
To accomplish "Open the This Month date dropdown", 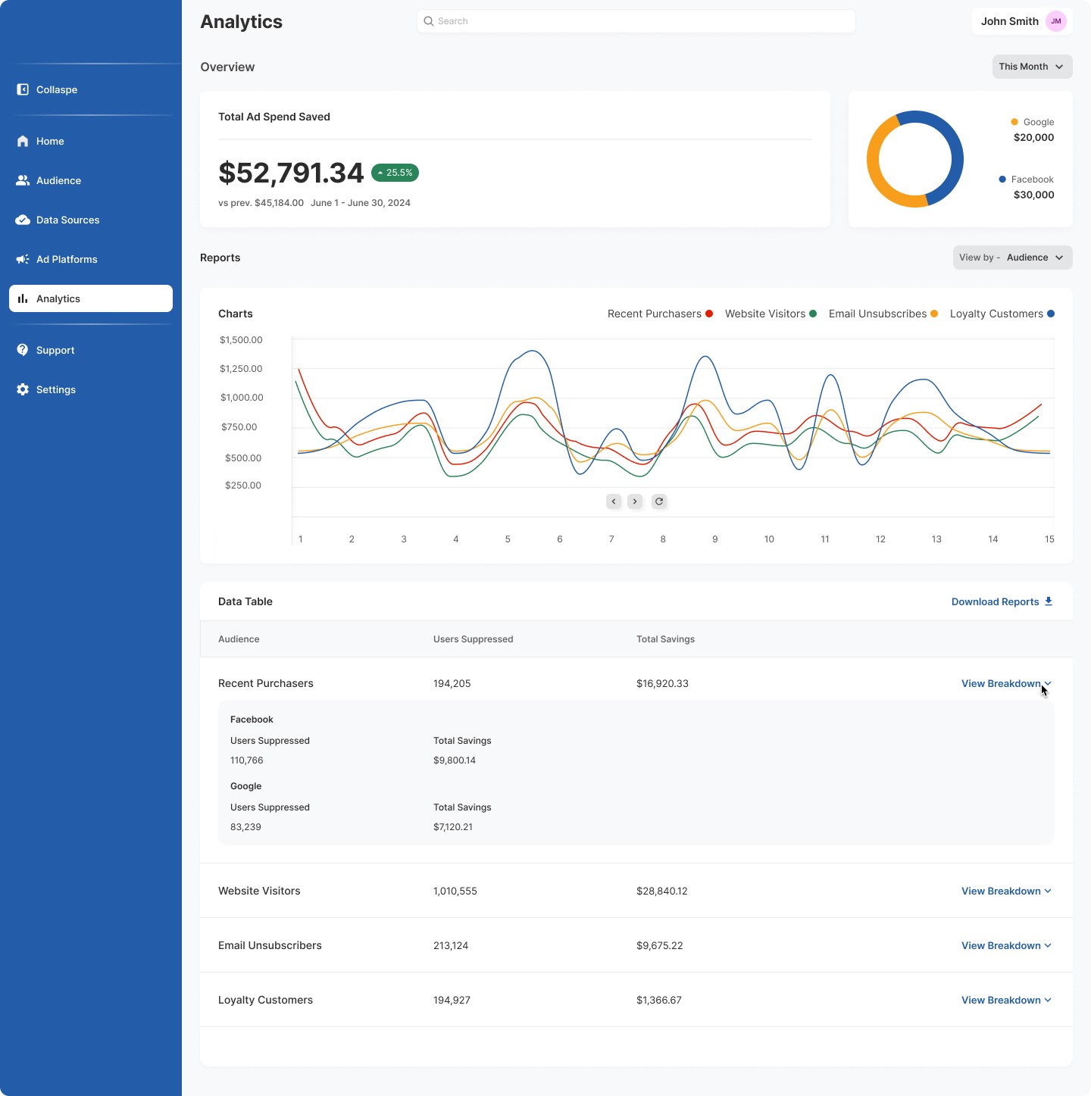I will [1031, 67].
